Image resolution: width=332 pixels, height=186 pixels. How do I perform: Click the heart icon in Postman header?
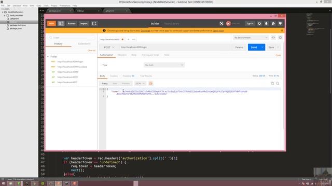tap(280, 23)
